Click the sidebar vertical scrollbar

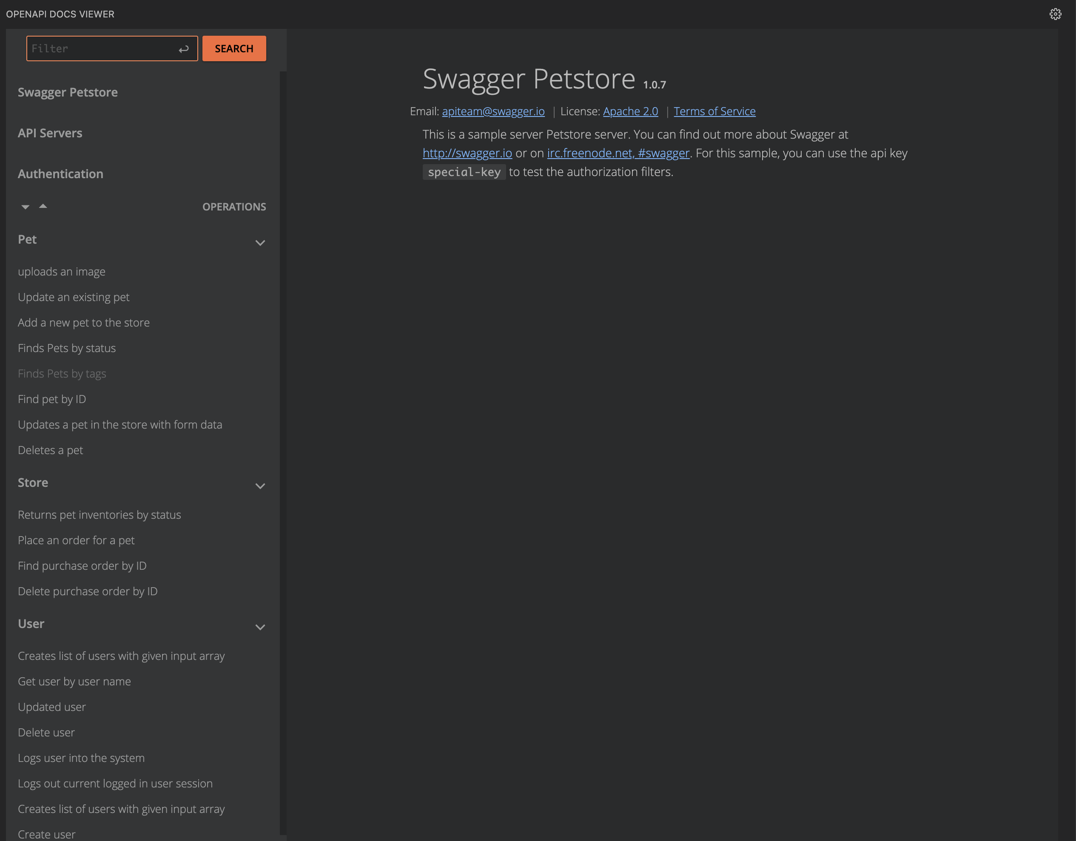pos(283,443)
